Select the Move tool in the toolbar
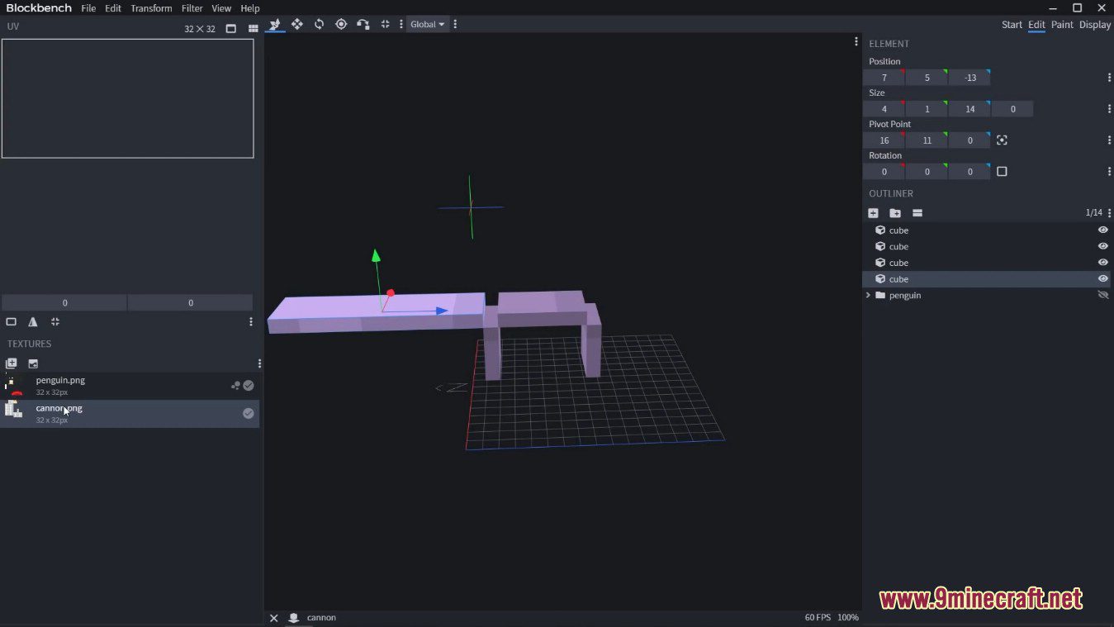The image size is (1114, 627). coord(297,24)
